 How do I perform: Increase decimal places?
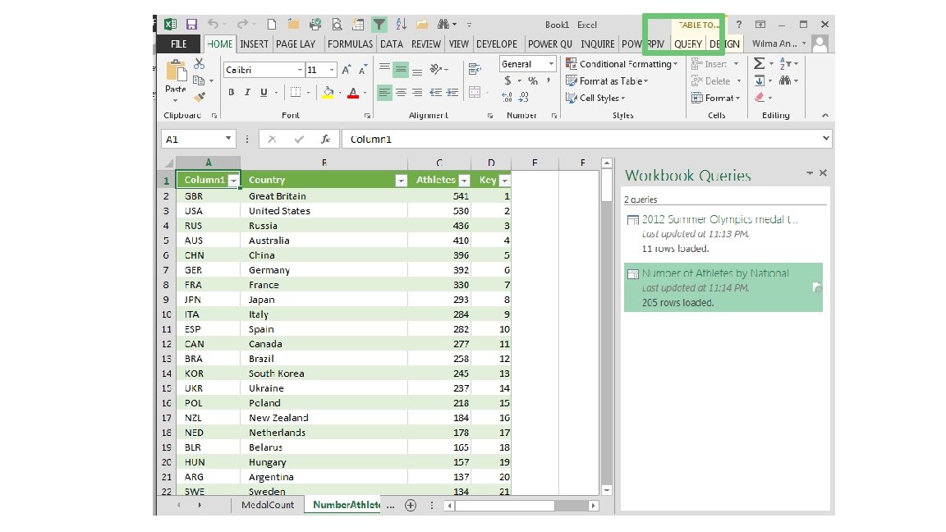pyautogui.click(x=507, y=97)
